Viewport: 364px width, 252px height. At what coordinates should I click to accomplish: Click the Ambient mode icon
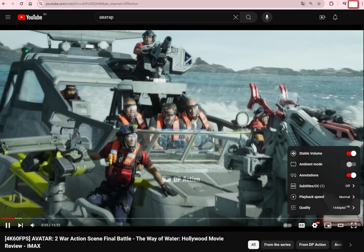293,164
